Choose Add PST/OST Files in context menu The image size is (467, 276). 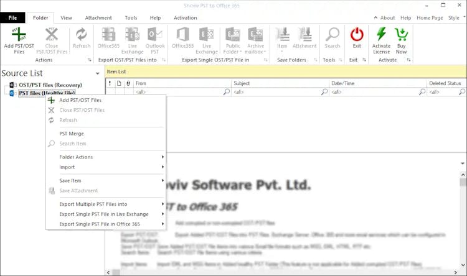point(105,100)
